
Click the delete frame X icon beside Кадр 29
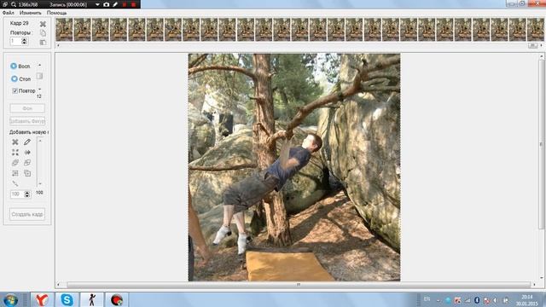[x=43, y=24]
